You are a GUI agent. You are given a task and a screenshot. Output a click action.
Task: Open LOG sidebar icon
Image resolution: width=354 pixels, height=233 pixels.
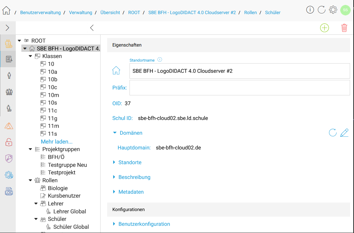9,191
